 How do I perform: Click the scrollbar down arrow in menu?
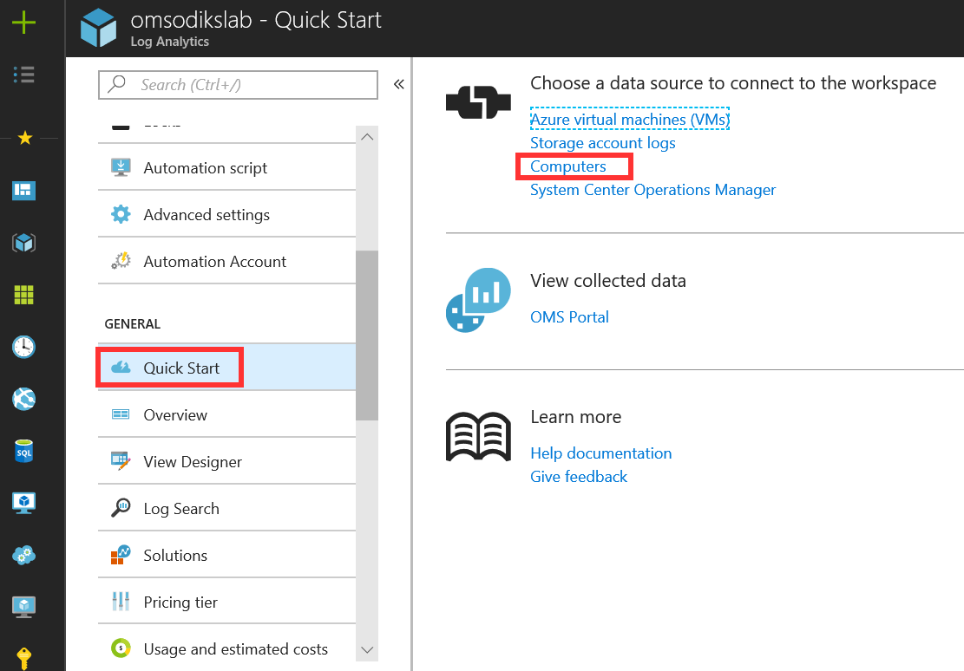click(367, 650)
